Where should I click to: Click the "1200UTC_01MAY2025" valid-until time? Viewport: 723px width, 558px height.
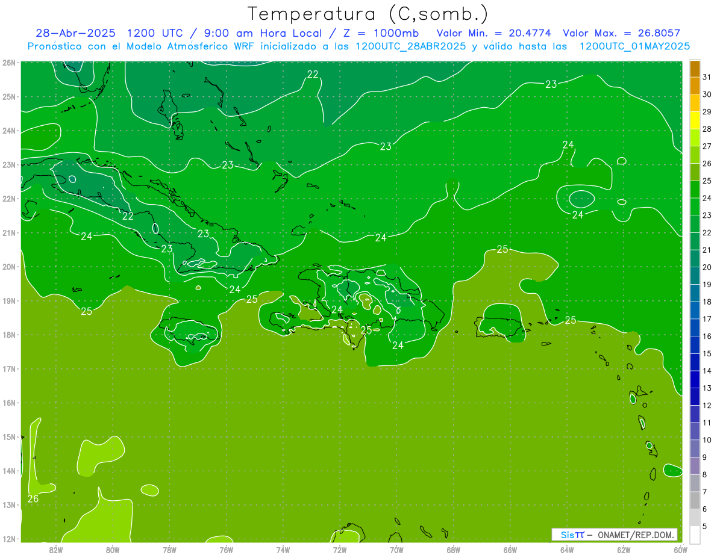(x=634, y=46)
